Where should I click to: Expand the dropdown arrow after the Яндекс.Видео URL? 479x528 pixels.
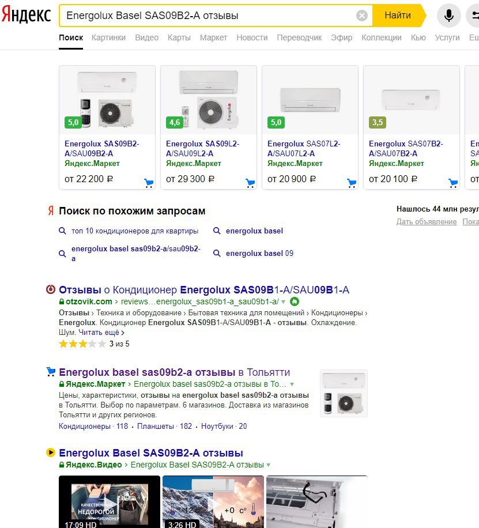coord(269,465)
